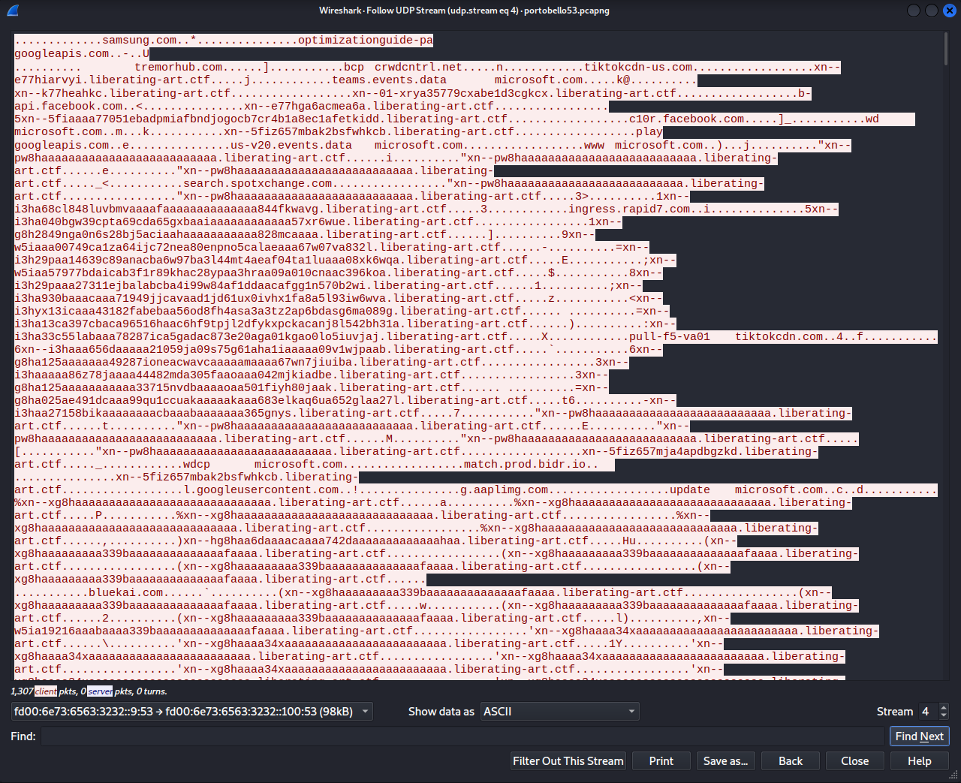Click the 'Stream' label near spinner
Screen dimensions: 961x783
(x=895, y=712)
